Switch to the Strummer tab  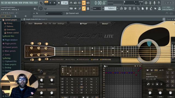point(38,24)
